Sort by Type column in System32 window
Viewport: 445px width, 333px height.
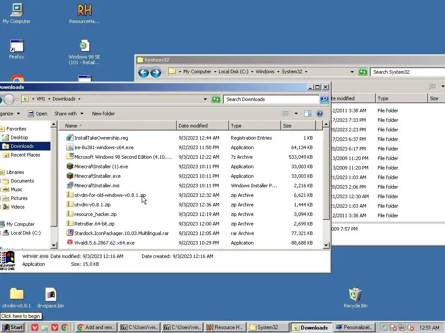coord(401,98)
